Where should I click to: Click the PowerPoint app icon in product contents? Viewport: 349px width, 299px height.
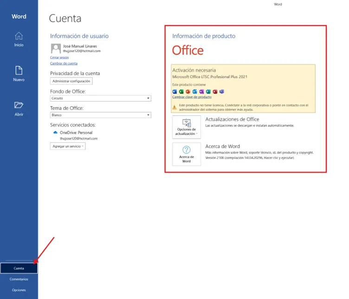(188, 92)
